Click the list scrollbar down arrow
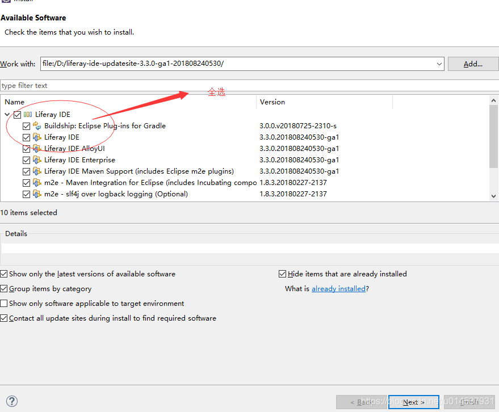 (x=493, y=196)
